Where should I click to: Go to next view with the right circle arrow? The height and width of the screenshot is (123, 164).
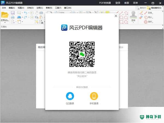pos(32,17)
